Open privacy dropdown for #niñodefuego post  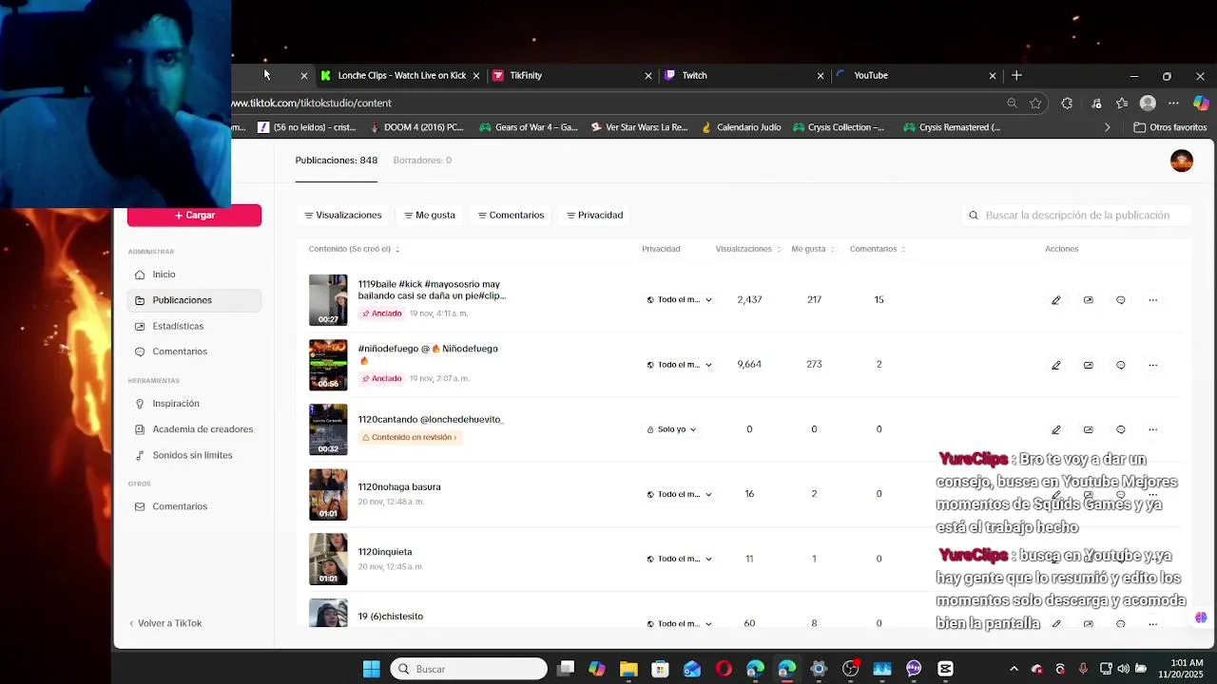tap(679, 365)
